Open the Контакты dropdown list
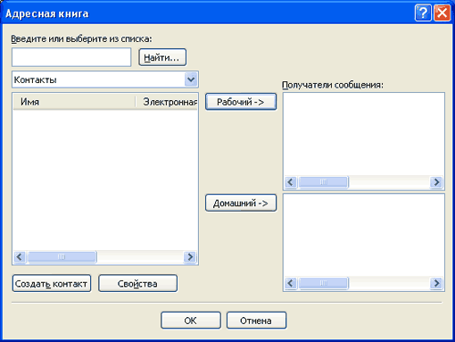455x342 pixels. 191,79
